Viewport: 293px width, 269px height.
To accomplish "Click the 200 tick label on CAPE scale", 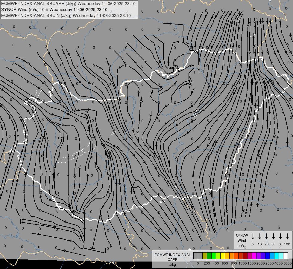I will (207, 263).
